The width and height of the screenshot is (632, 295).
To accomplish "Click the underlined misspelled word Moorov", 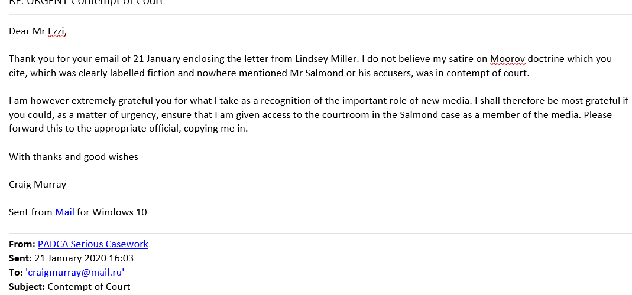I will pyautogui.click(x=507, y=59).
